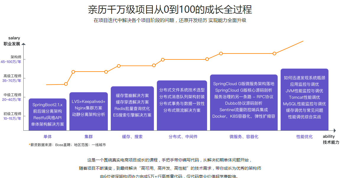Click the 初级工程师 10~15万/年 label
The width and height of the screenshot is (340, 178).
[x=12, y=116]
